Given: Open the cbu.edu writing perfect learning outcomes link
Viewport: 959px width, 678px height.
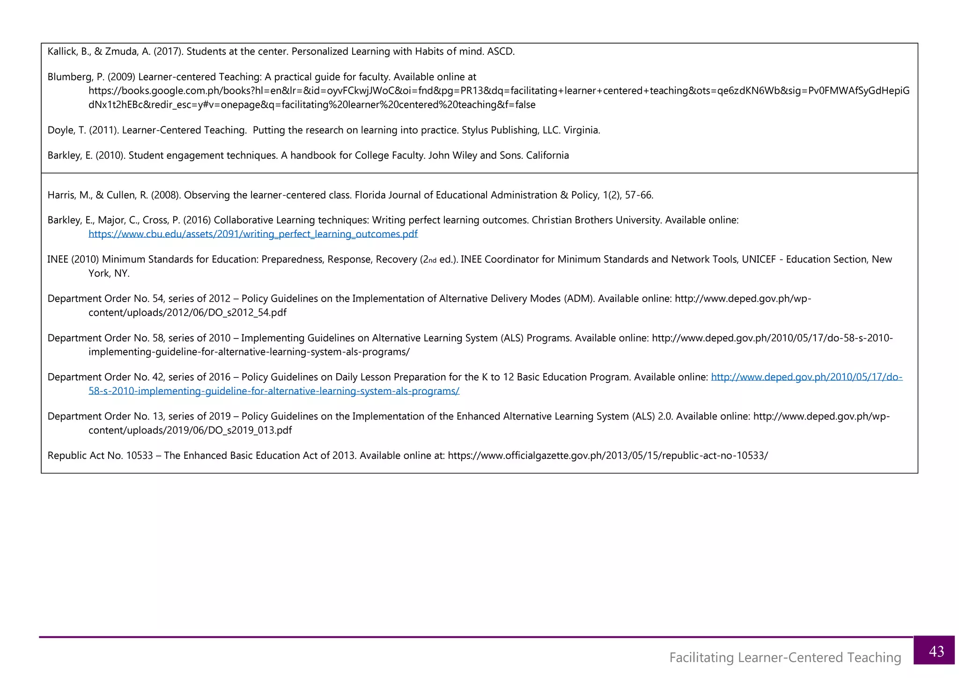Looking at the screenshot, I should click(253, 234).
